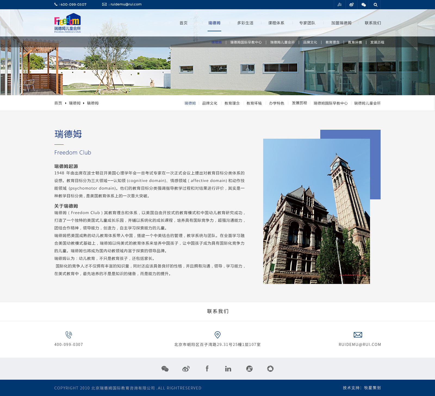435x396 pixels.
Task: Click the Facebook icon in the footer
Action: click(x=207, y=369)
